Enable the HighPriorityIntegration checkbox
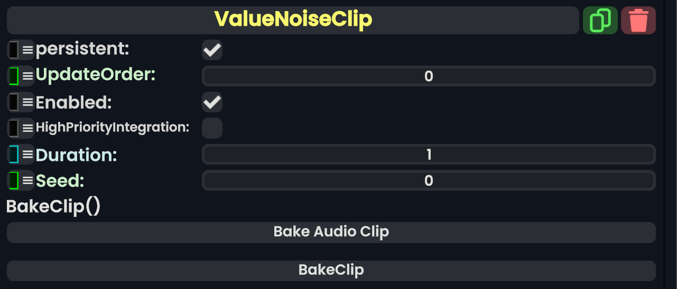Image resolution: width=677 pixels, height=289 pixels. coord(212,128)
